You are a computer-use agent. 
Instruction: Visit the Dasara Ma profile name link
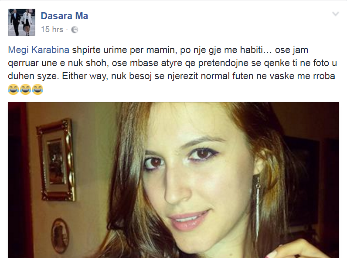point(65,16)
